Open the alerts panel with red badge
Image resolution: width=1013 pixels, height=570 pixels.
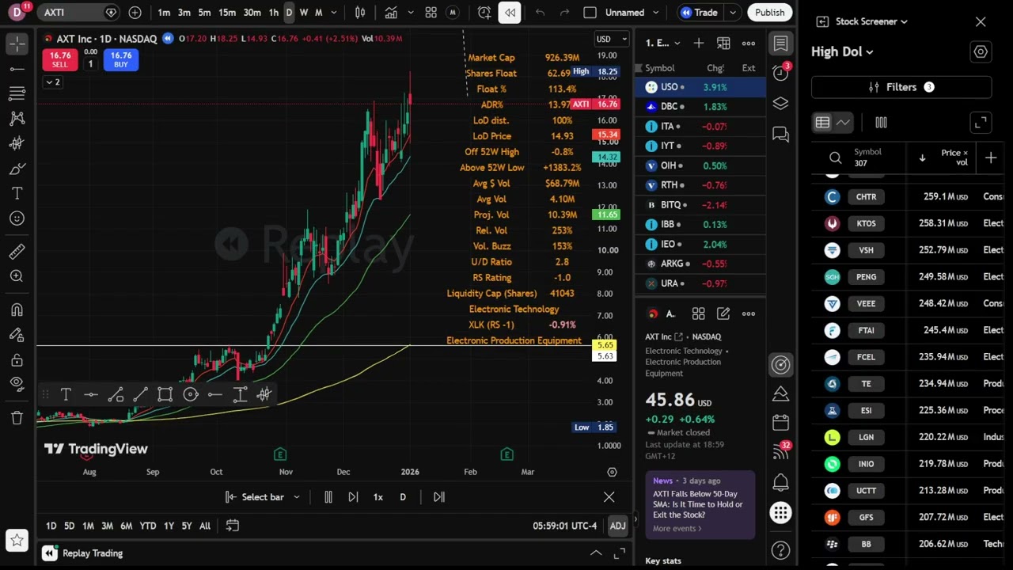[x=781, y=73]
